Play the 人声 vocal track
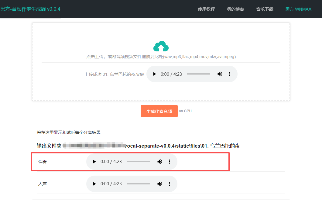Screen dimensions: 322x217 [94, 184]
